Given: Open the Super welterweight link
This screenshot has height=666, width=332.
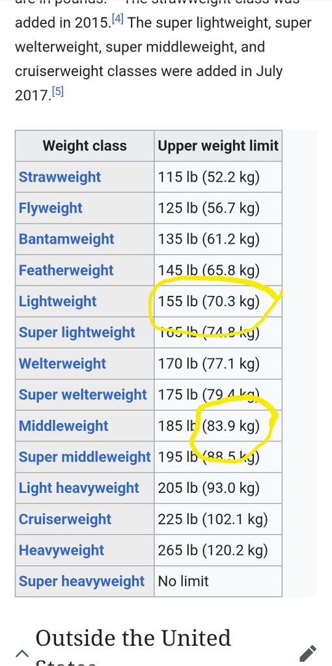Looking at the screenshot, I should click(83, 395).
